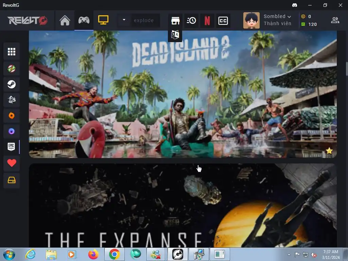Screen dimensions: 348x261
Task: Open the installer computer taskbar icon
Action: 198,254
